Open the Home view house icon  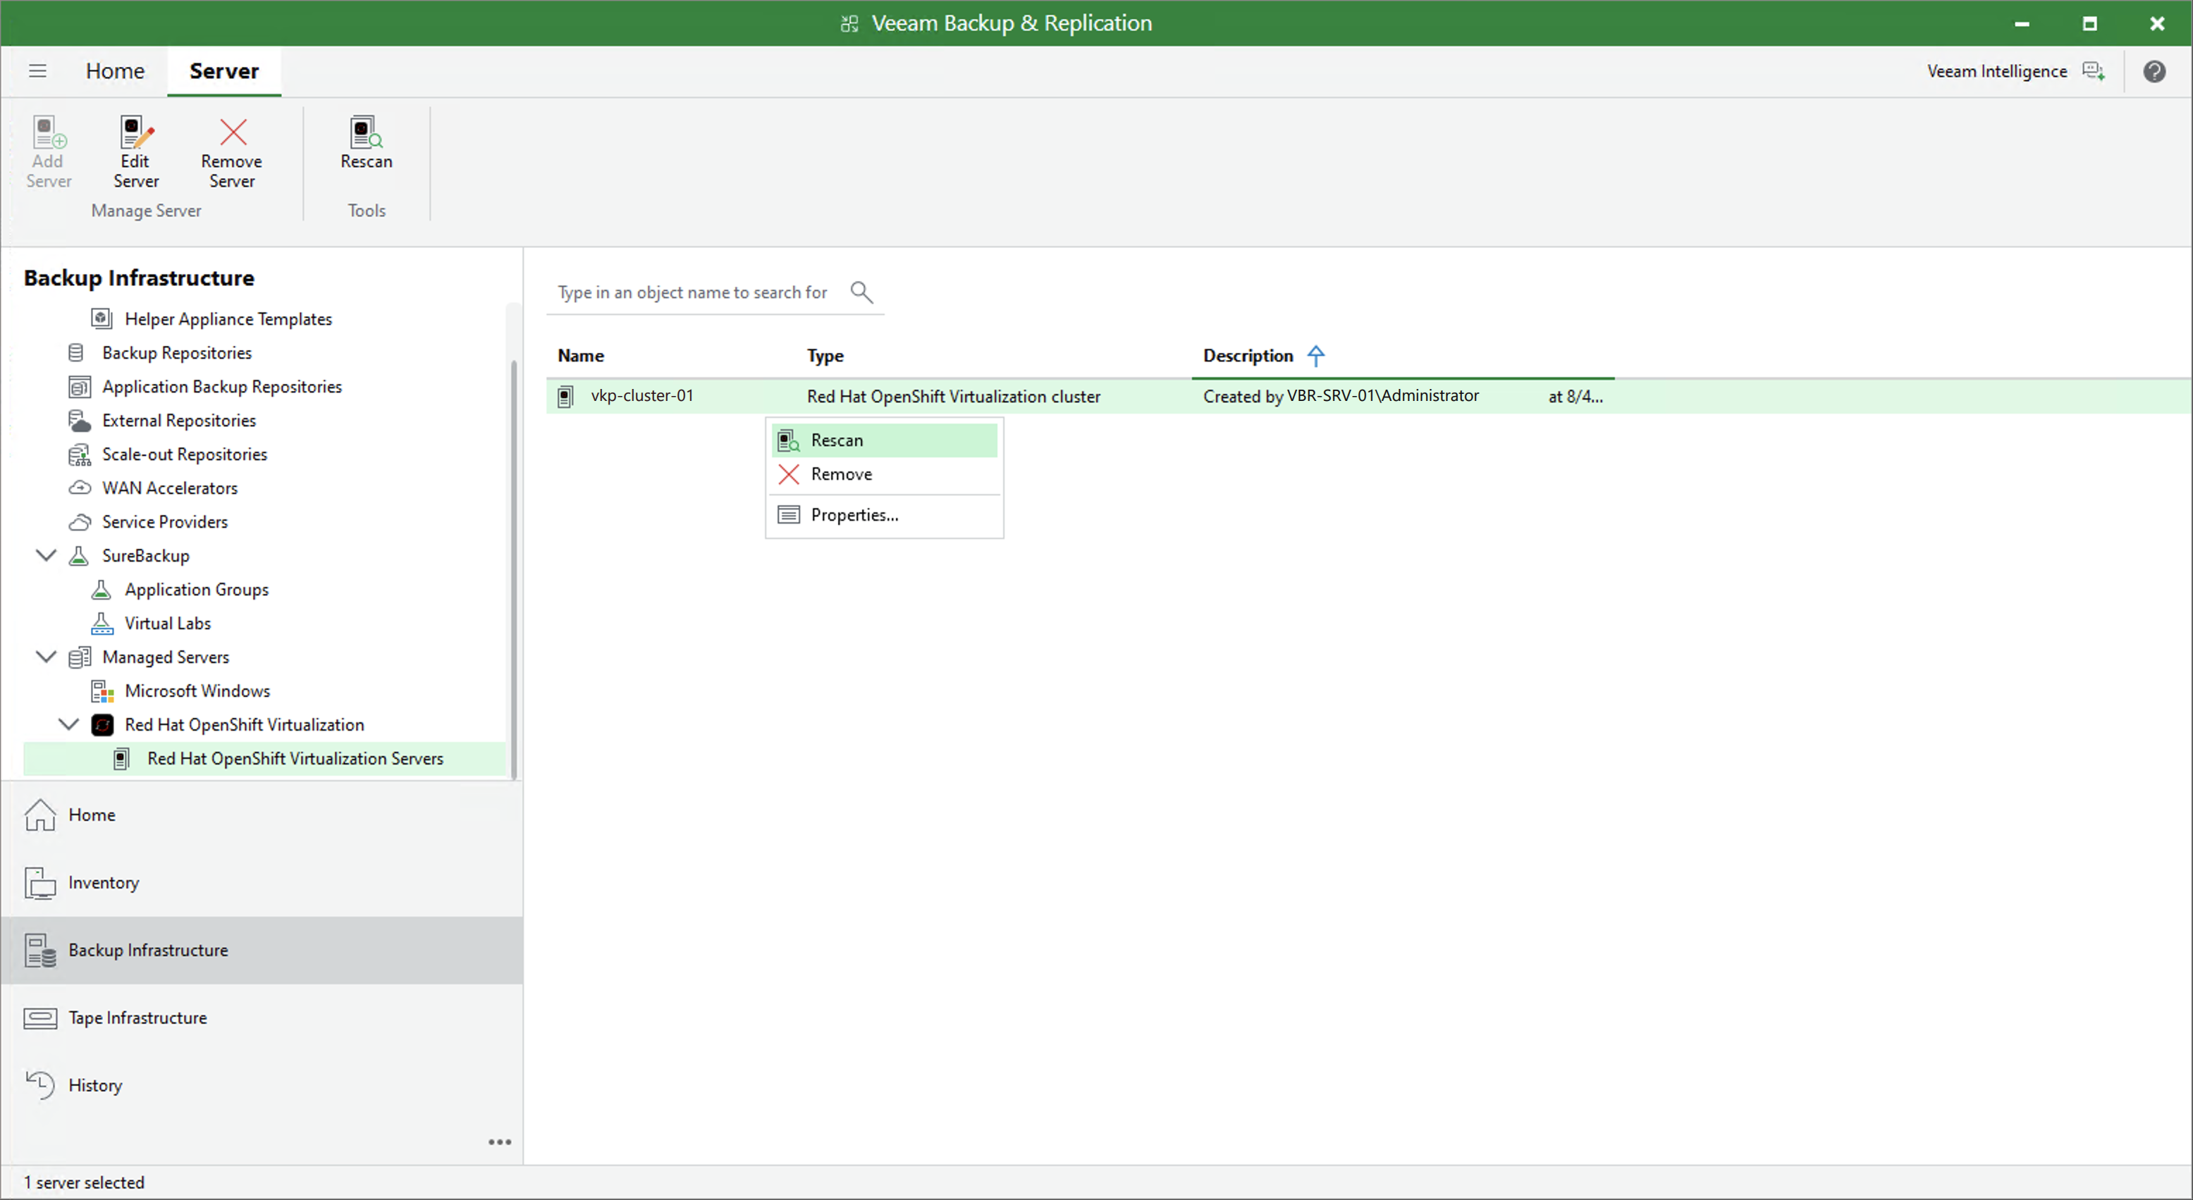click(x=40, y=815)
